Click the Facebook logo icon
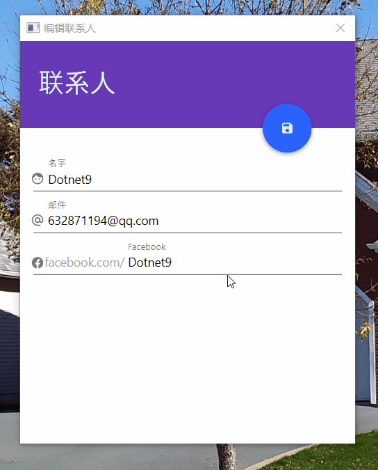This screenshot has width=378, height=470. coord(38,263)
